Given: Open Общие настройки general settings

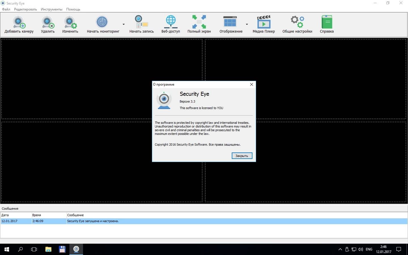Looking at the screenshot, I should [297, 22].
